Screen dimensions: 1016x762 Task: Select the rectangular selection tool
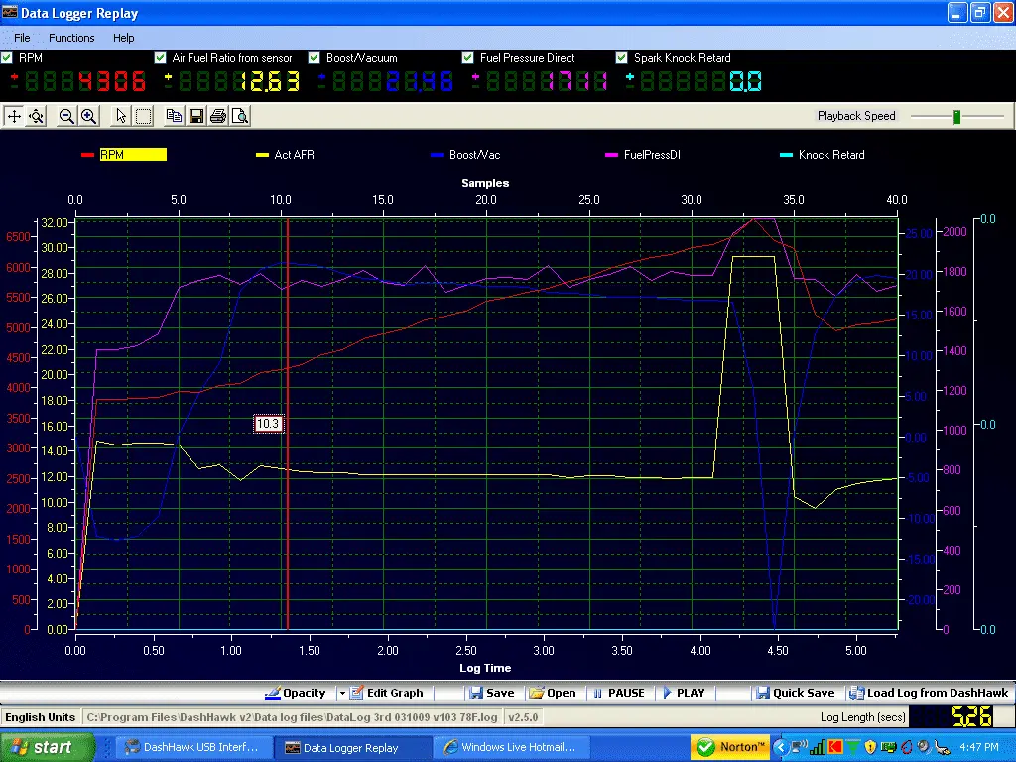(x=143, y=116)
